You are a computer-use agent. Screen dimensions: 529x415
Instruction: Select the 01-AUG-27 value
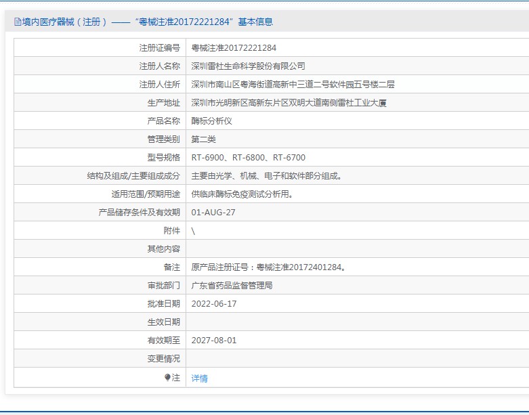tap(213, 213)
